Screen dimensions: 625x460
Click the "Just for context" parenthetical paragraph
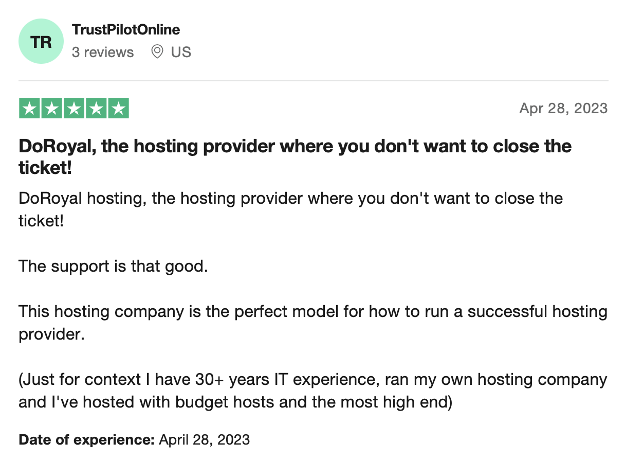313,391
